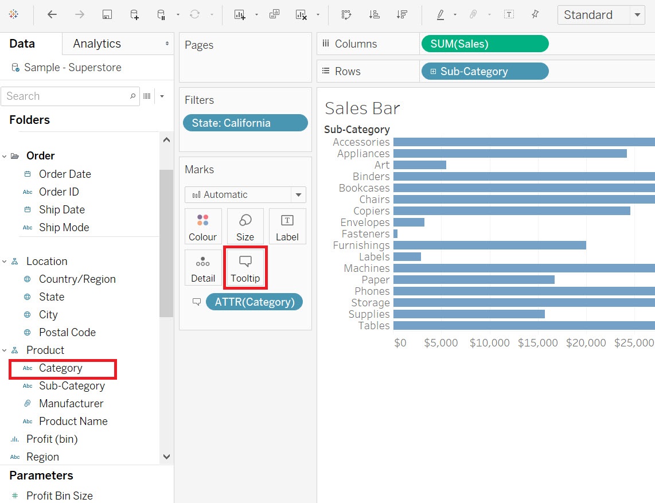Select the Profit Bin Size parameter
Viewport: 655px width, 503px height.
point(59,496)
